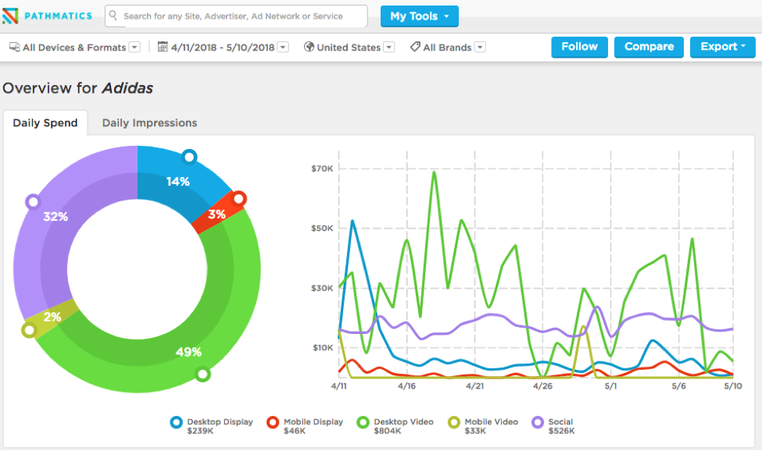The width and height of the screenshot is (762, 451).
Task: Click the brands tag icon beside All Brands
Action: pyautogui.click(x=415, y=47)
